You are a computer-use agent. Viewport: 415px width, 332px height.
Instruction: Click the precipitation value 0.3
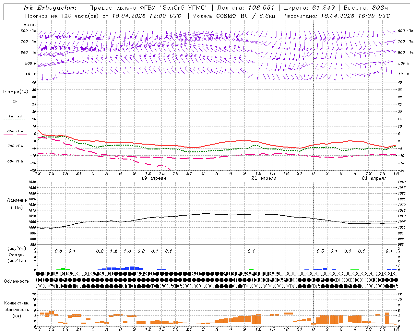pyautogui.click(x=58, y=251)
